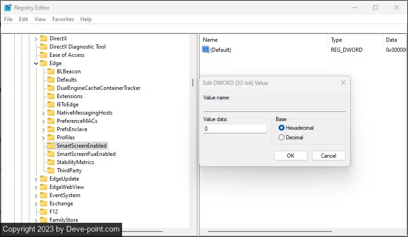Click the PrefsEnclave folder icon
408x237 pixels.
51,129
